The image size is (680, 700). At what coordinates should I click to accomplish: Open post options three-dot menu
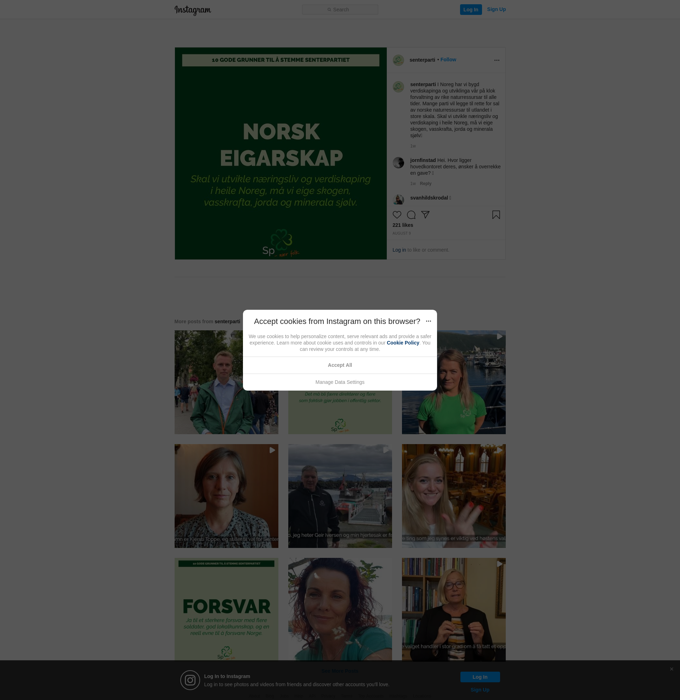click(x=497, y=60)
